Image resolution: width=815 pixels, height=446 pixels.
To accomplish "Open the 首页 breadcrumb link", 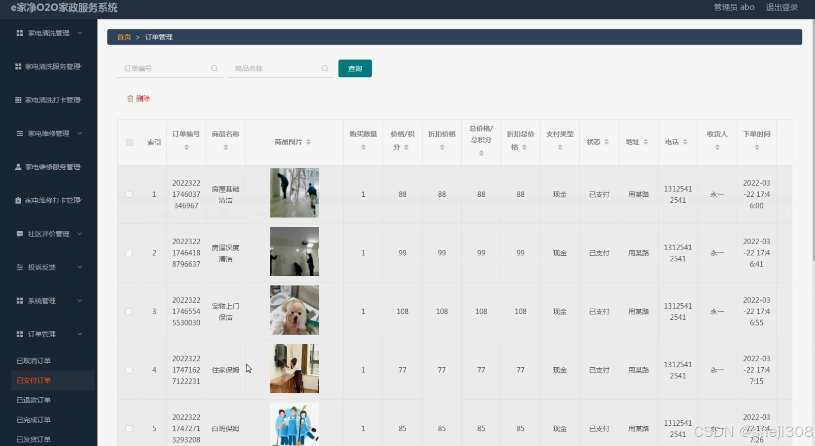I will pos(123,37).
